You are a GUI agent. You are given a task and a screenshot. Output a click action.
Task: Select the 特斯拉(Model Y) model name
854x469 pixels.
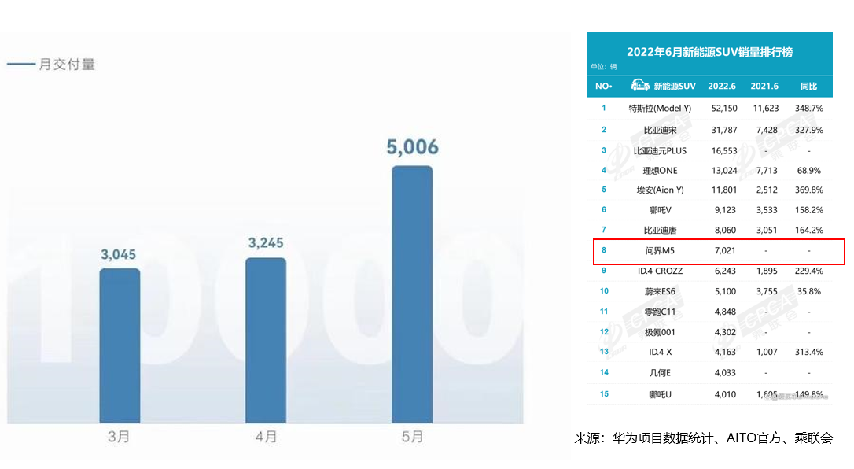(x=660, y=109)
